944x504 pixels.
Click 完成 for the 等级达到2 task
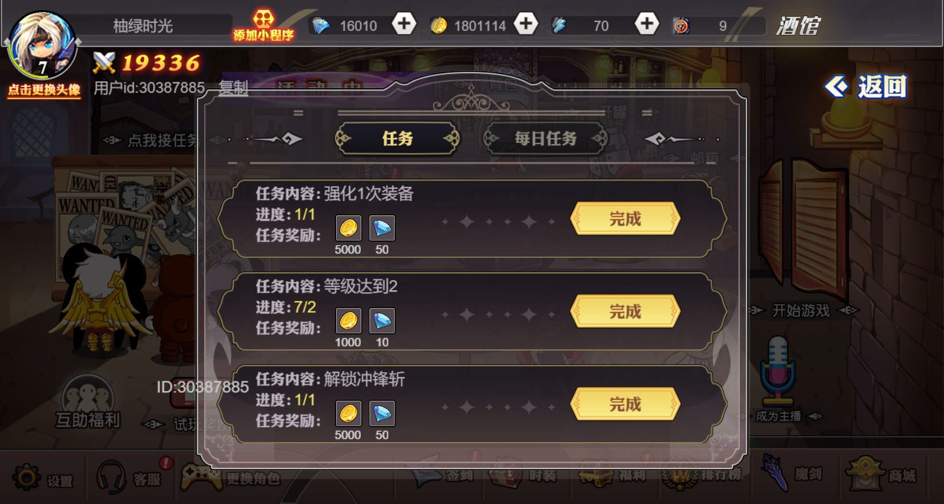point(625,311)
